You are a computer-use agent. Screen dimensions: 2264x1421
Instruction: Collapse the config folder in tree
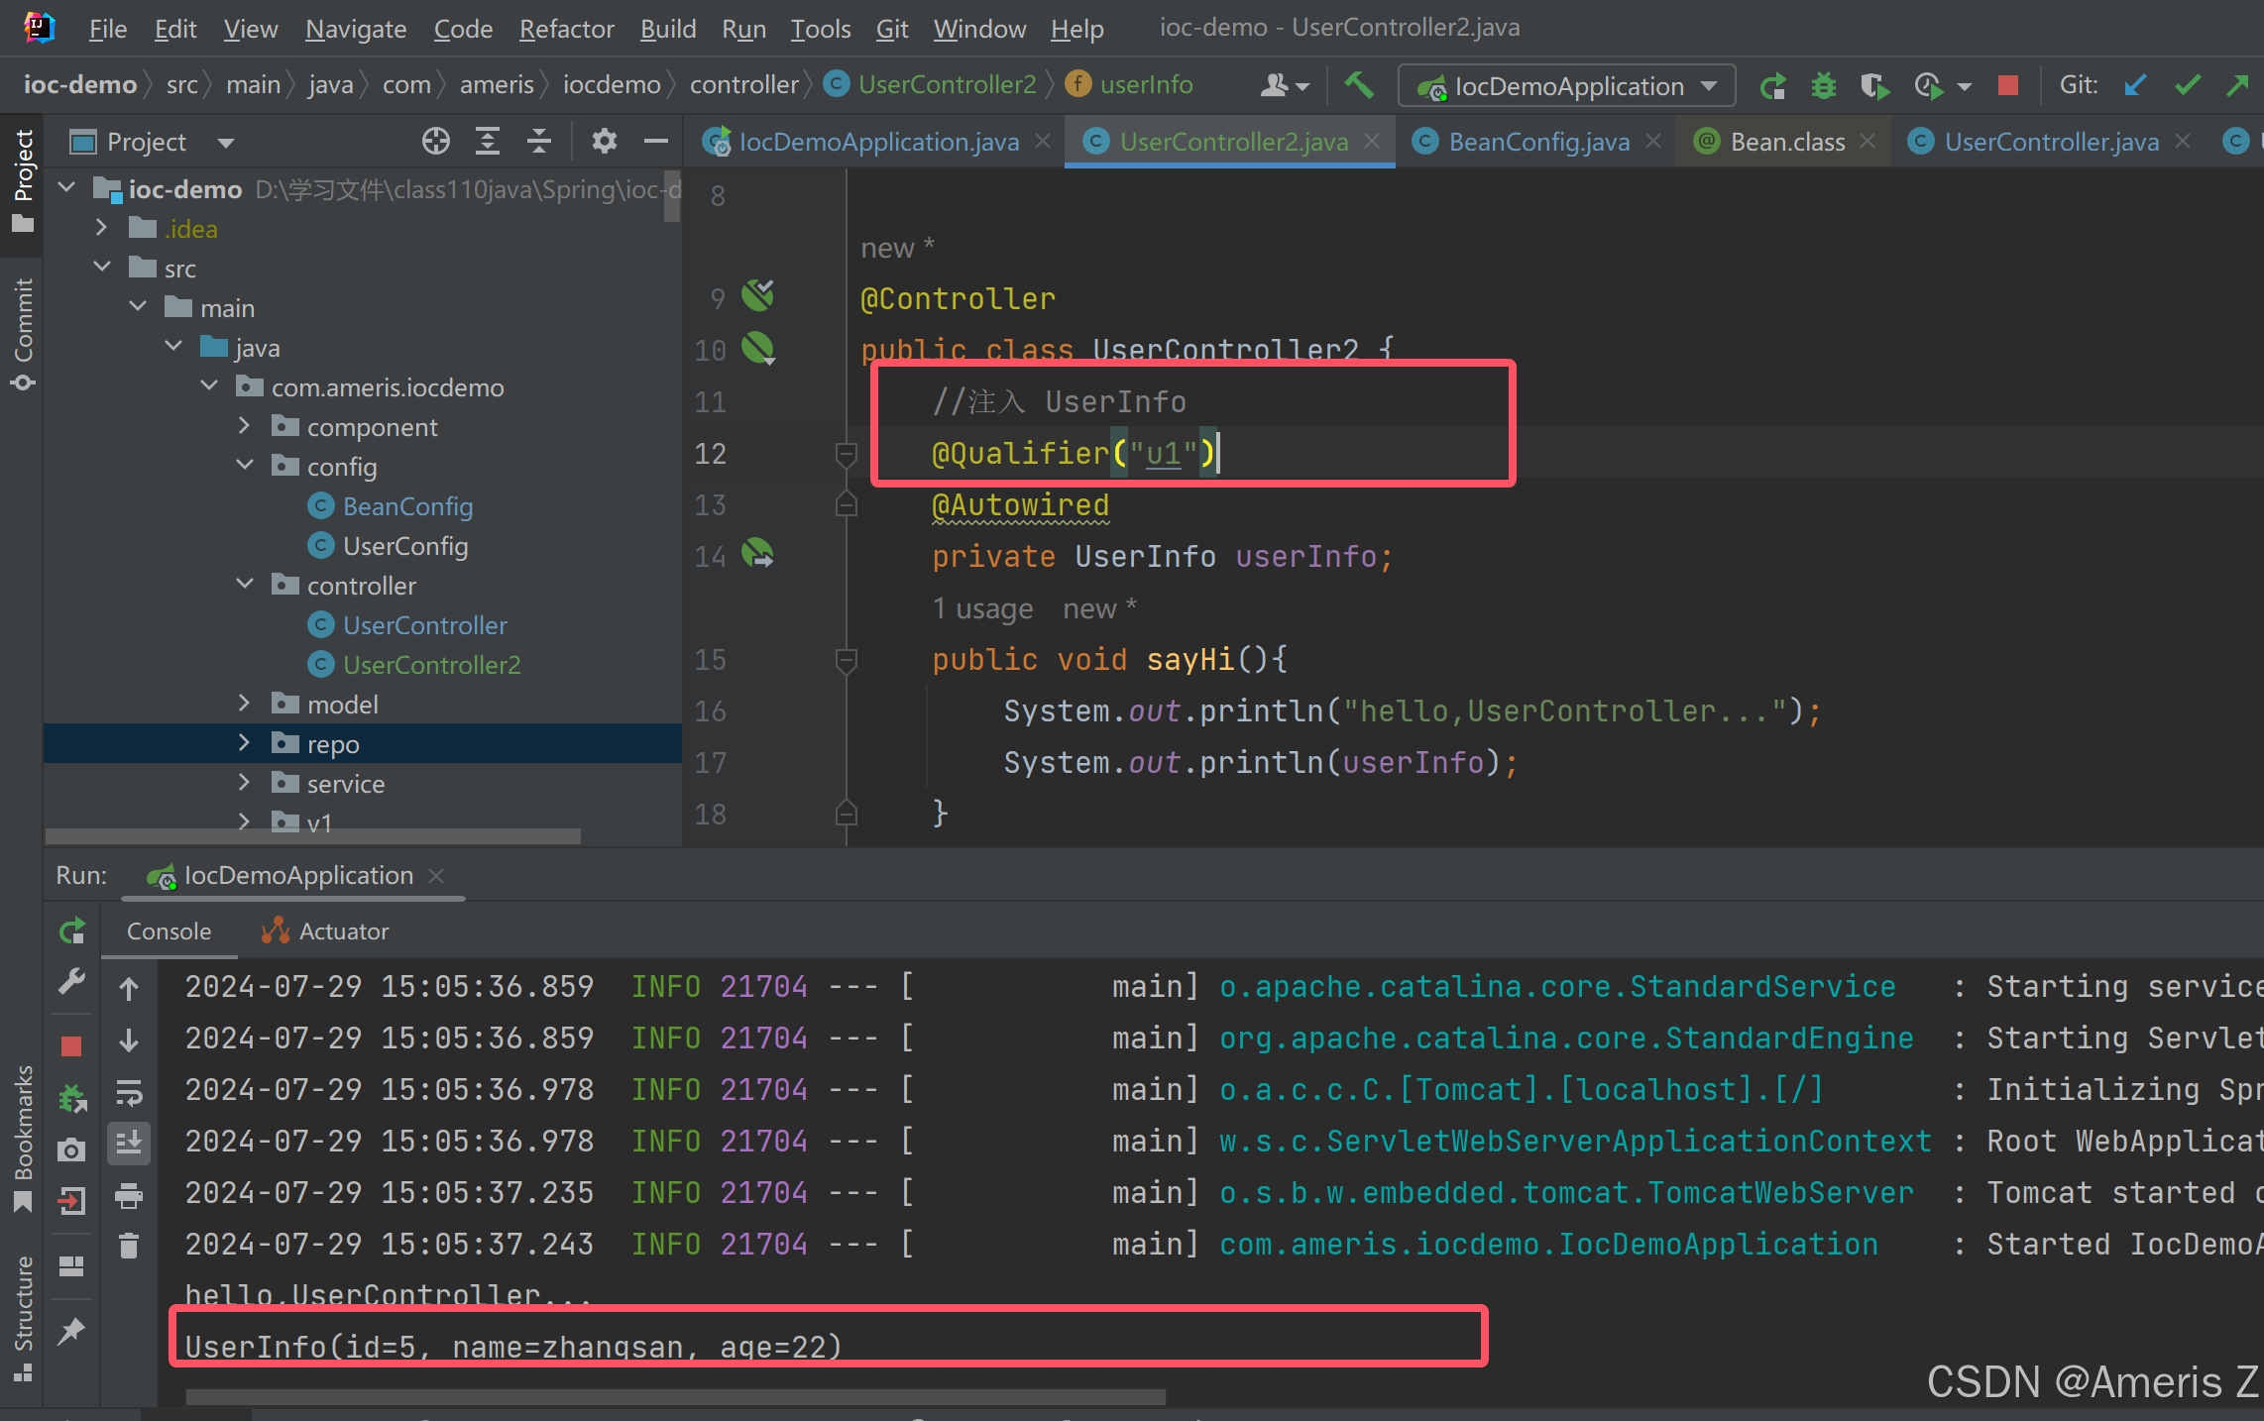[x=245, y=466]
